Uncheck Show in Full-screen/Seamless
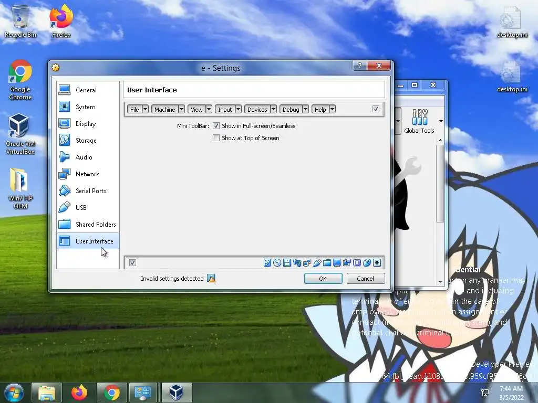The image size is (538, 403). (x=216, y=126)
